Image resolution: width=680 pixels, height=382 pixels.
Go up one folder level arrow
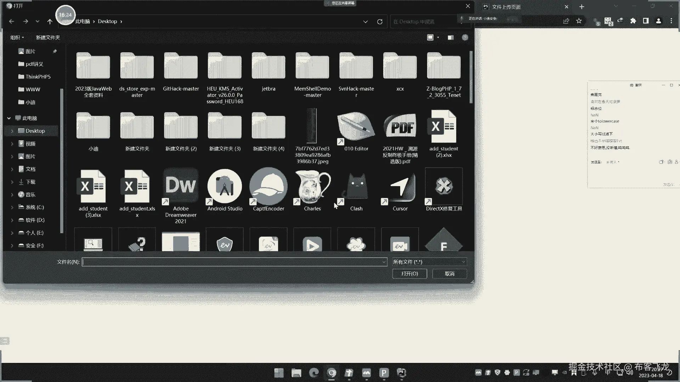pyautogui.click(x=50, y=22)
